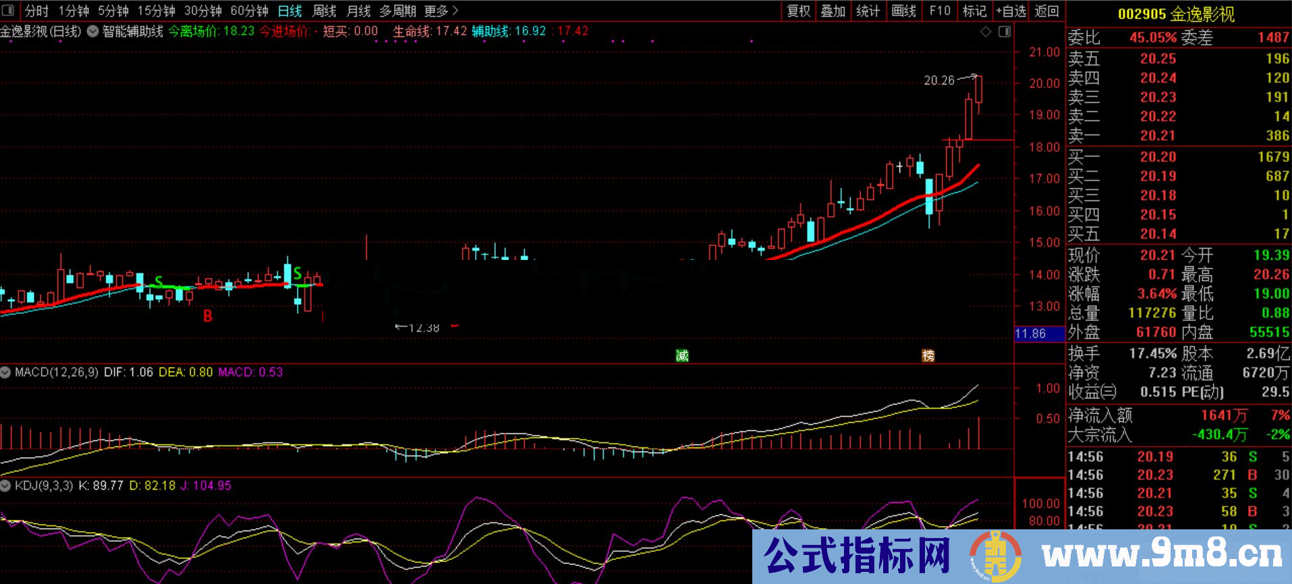
Task: Select the 60分钟 period tab
Action: [250, 11]
